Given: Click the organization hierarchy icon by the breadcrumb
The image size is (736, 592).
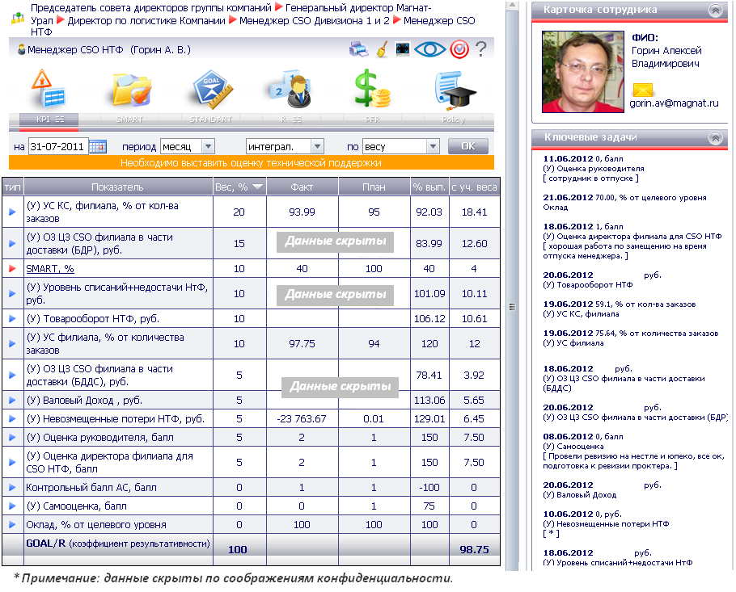Looking at the screenshot, I should click(18, 19).
